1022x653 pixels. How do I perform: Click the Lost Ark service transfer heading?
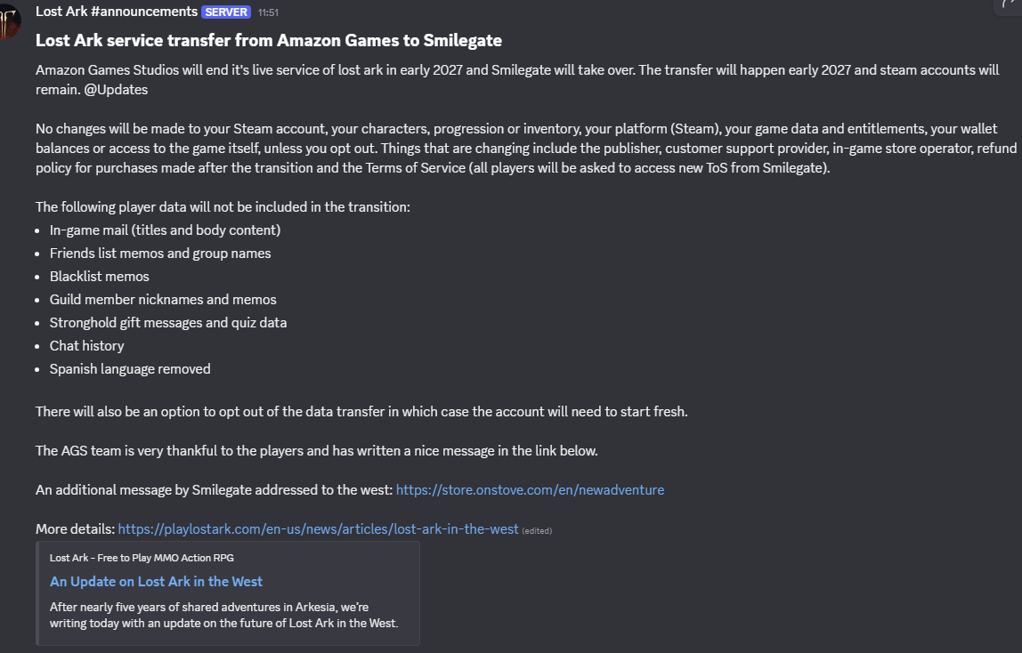(269, 40)
